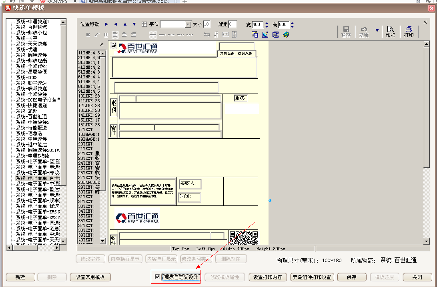Click the 宽 width input field
This screenshot has width=437, height=287.
[x=258, y=24]
